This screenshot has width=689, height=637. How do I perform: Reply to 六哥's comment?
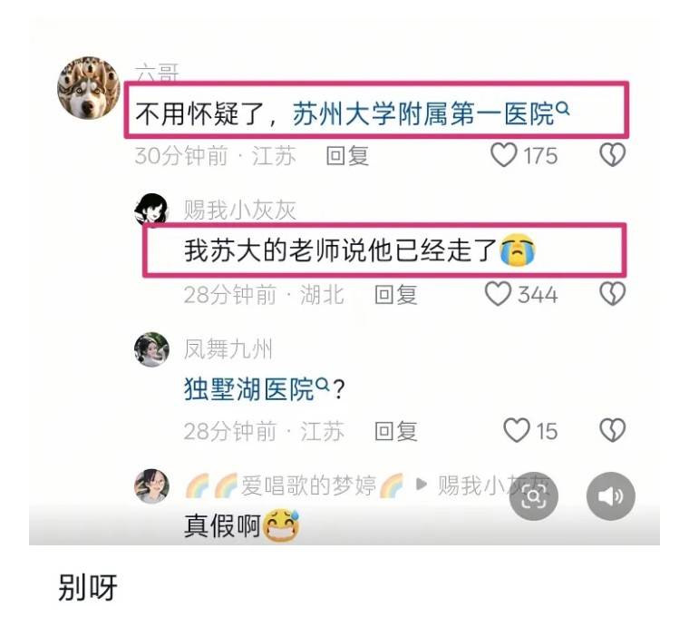pos(347,156)
